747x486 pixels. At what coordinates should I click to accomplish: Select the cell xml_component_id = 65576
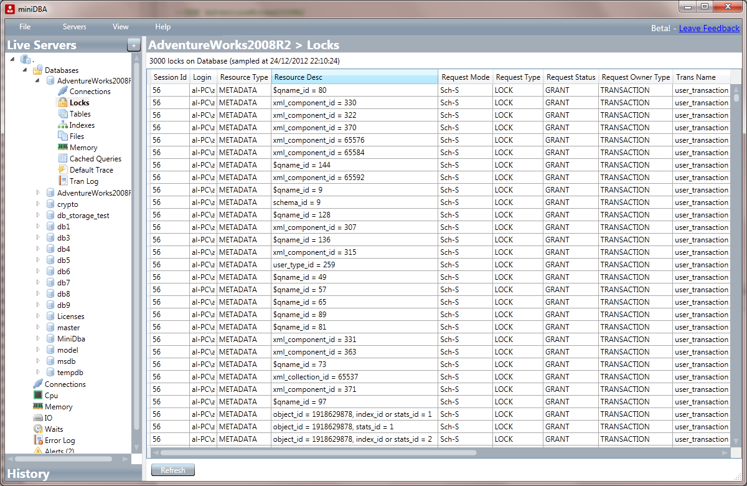[x=354, y=140]
